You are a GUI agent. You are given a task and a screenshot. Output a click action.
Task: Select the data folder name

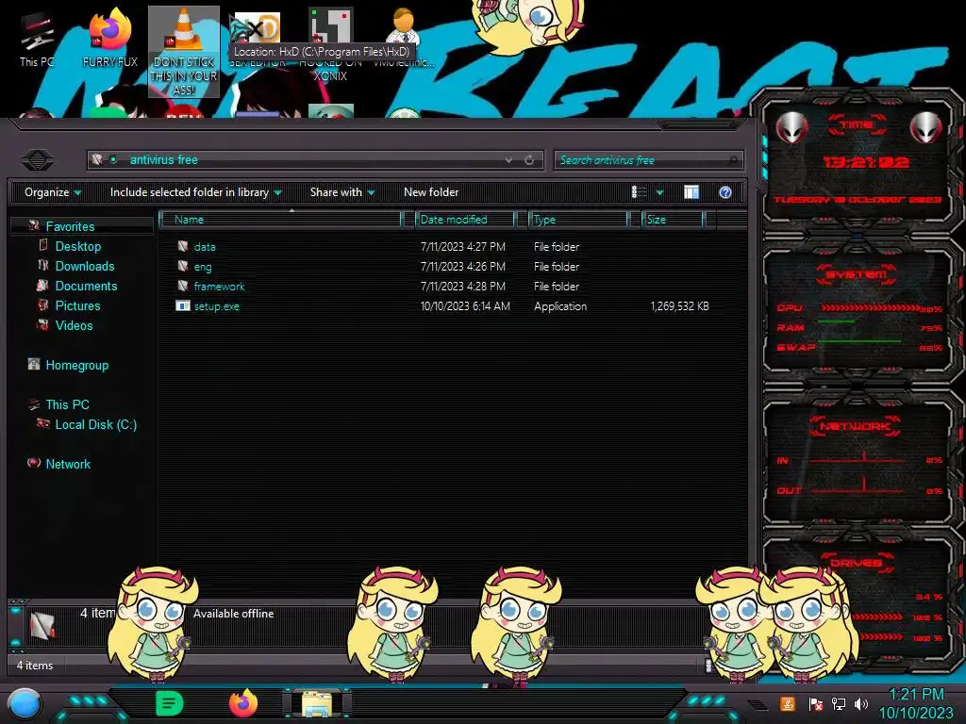coord(205,247)
